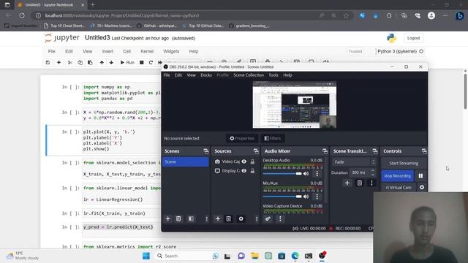Paste cells below in Jupyter toolbar
The image size is (468, 263).
click(x=90, y=63)
